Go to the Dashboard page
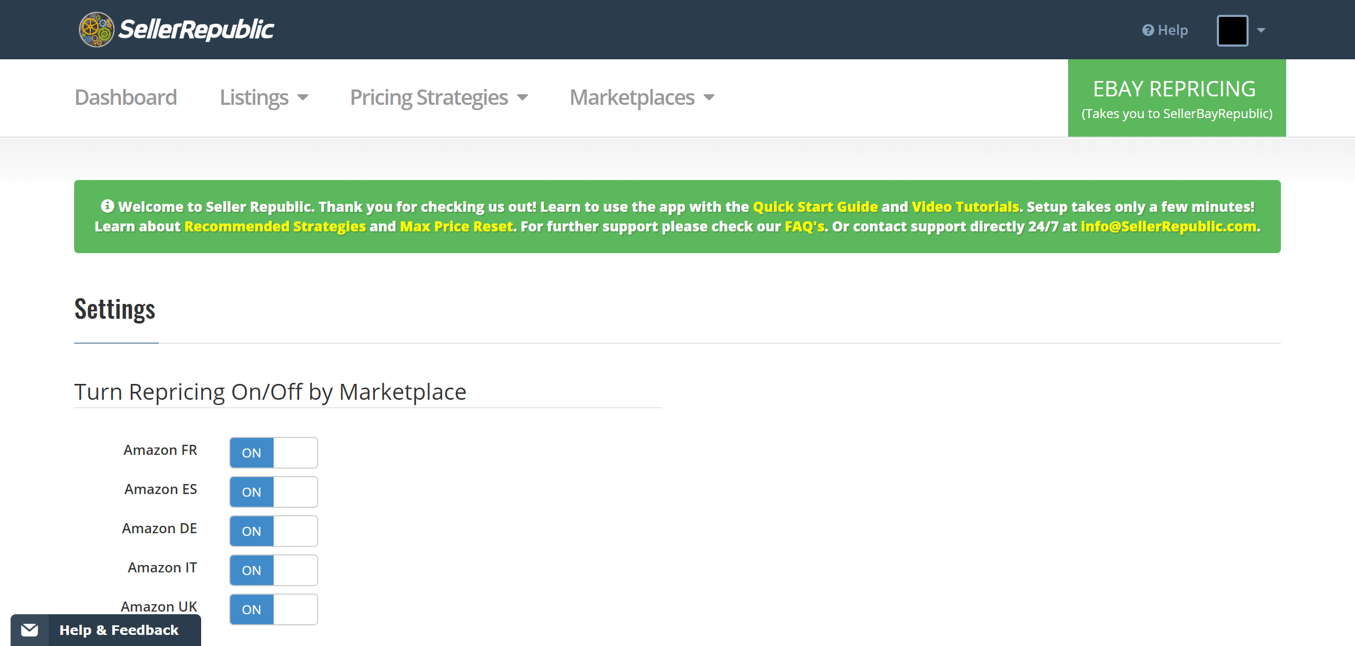1355x646 pixels. point(125,97)
